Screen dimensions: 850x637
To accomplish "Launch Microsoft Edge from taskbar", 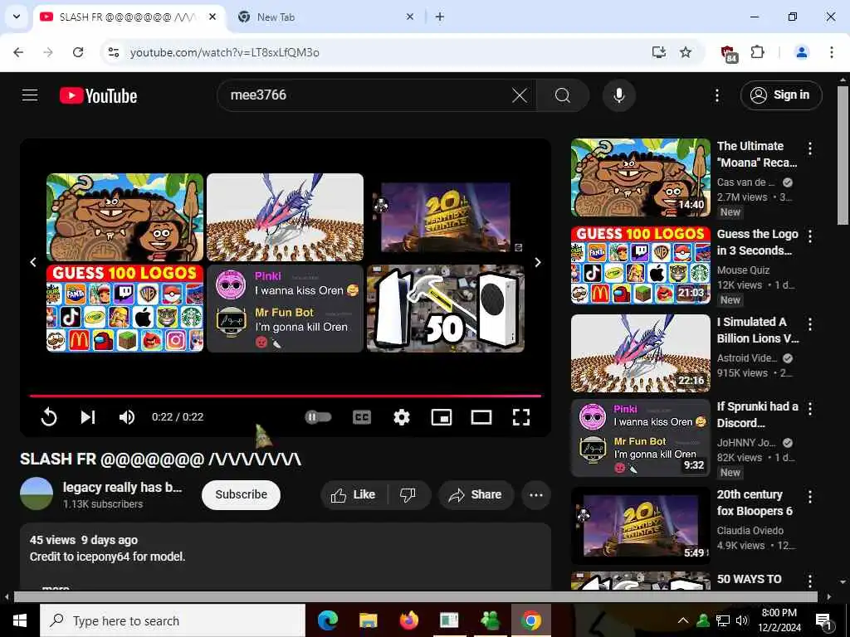I will click(x=327, y=620).
